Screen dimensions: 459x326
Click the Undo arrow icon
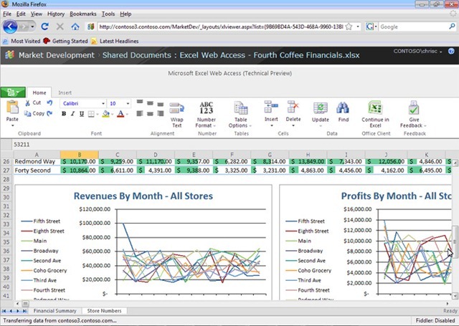(49, 103)
